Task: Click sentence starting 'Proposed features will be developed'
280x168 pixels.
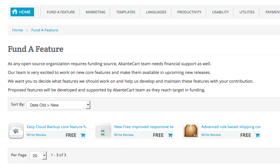Action: (x=107, y=90)
